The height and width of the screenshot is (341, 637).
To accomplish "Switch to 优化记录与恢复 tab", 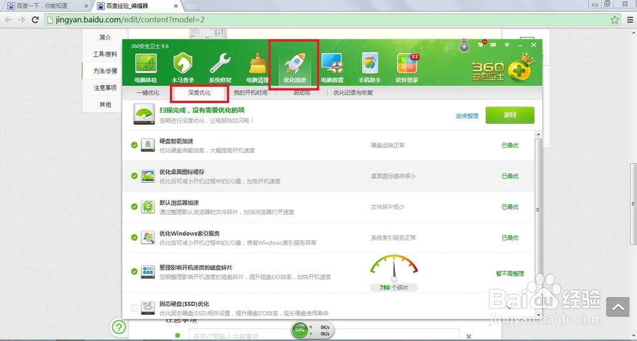I will [353, 92].
